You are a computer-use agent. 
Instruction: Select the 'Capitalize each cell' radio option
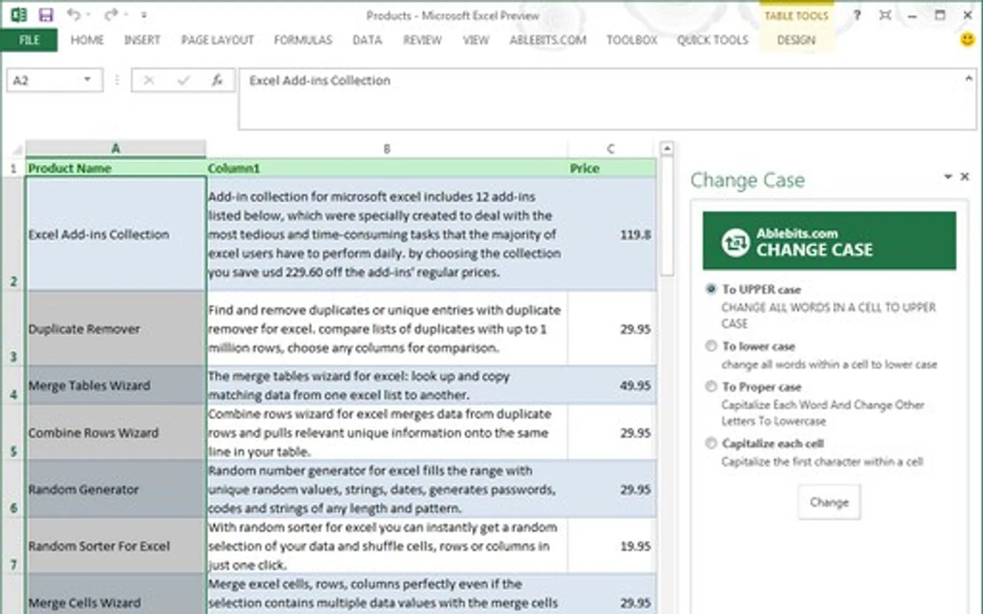tap(711, 443)
